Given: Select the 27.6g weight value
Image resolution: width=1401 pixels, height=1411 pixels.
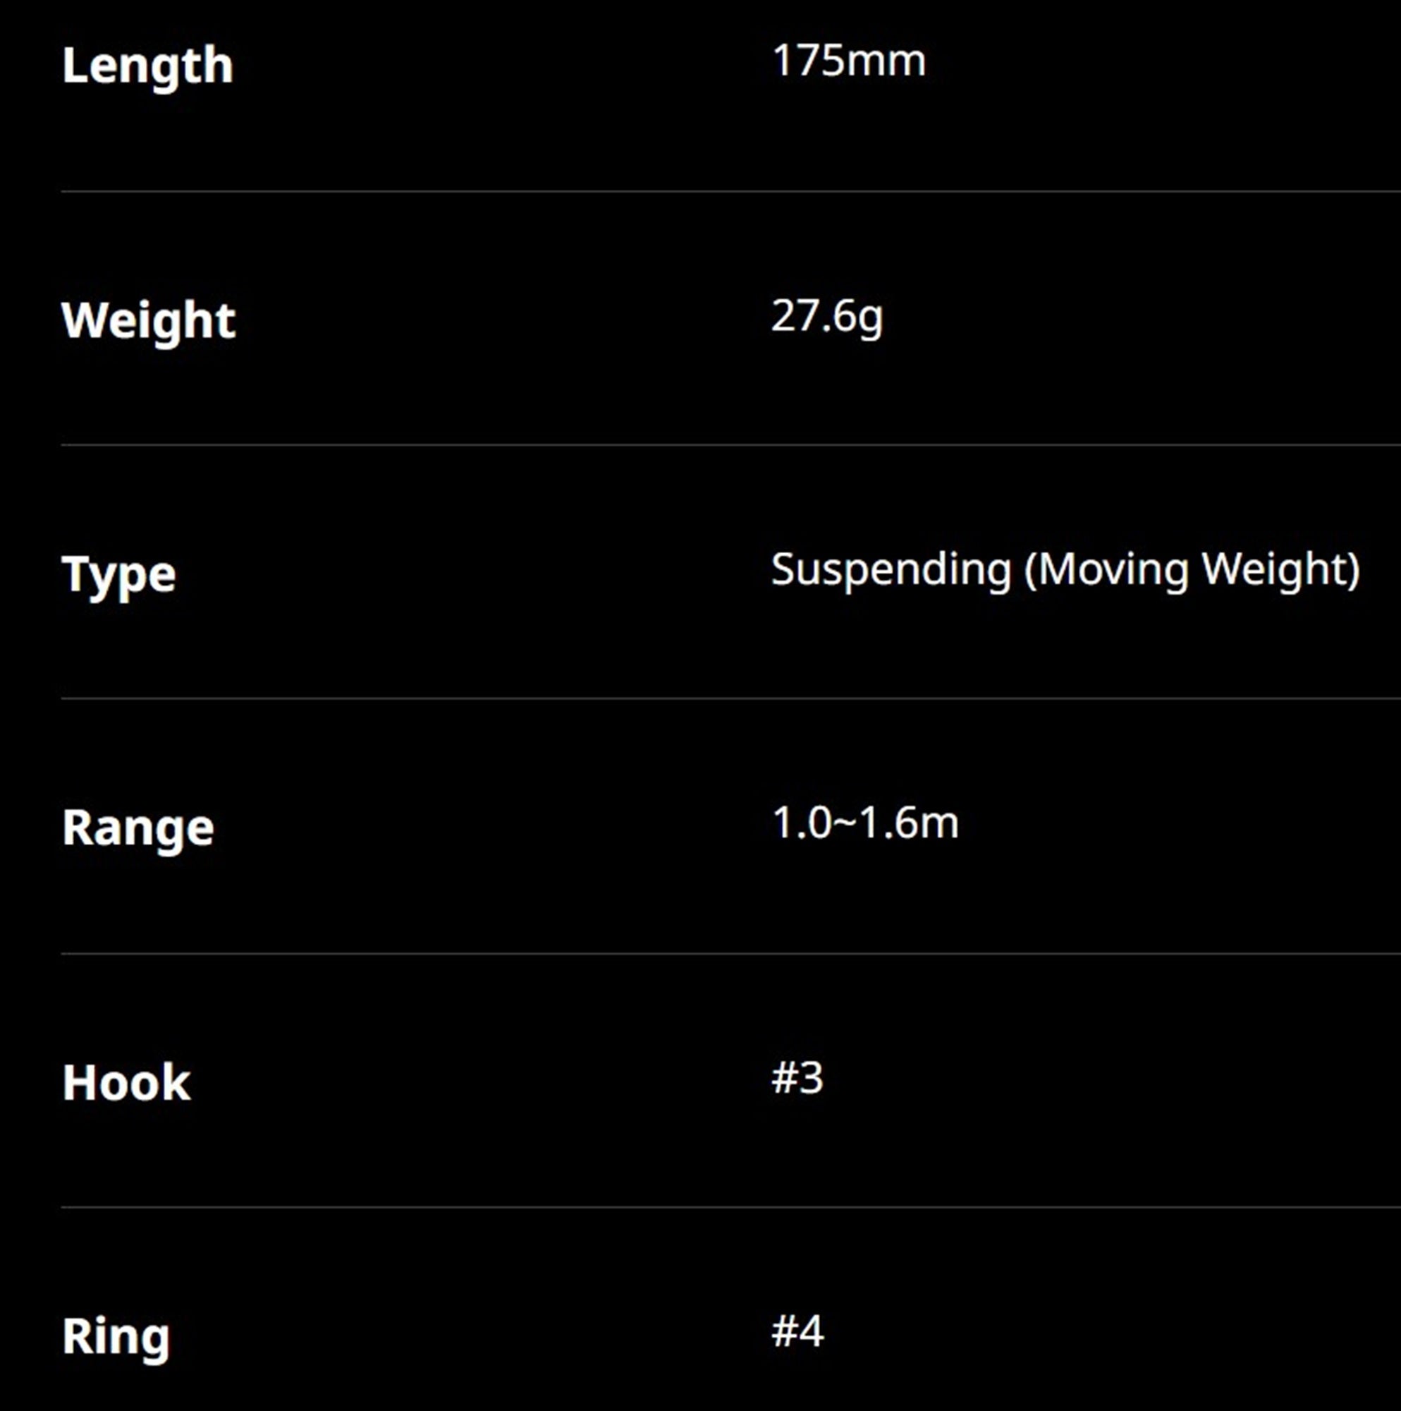Looking at the screenshot, I should 827,317.
